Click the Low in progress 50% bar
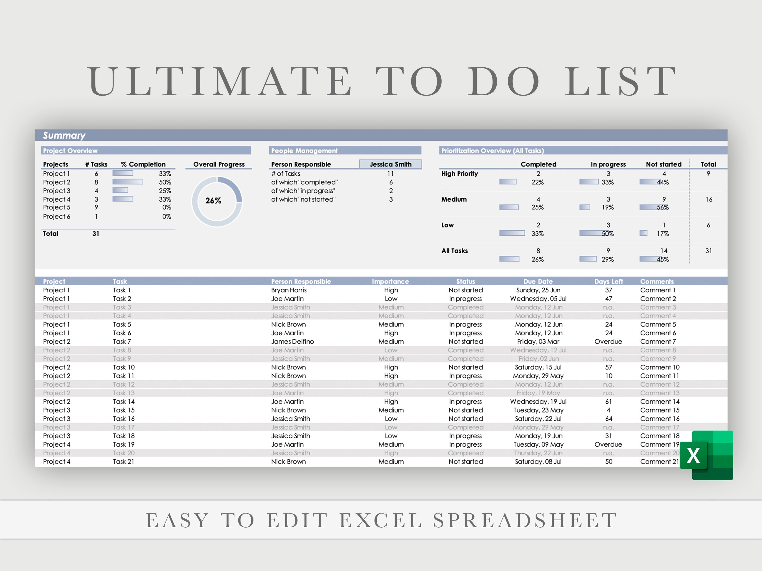This screenshot has height=571, width=762. 594,233
